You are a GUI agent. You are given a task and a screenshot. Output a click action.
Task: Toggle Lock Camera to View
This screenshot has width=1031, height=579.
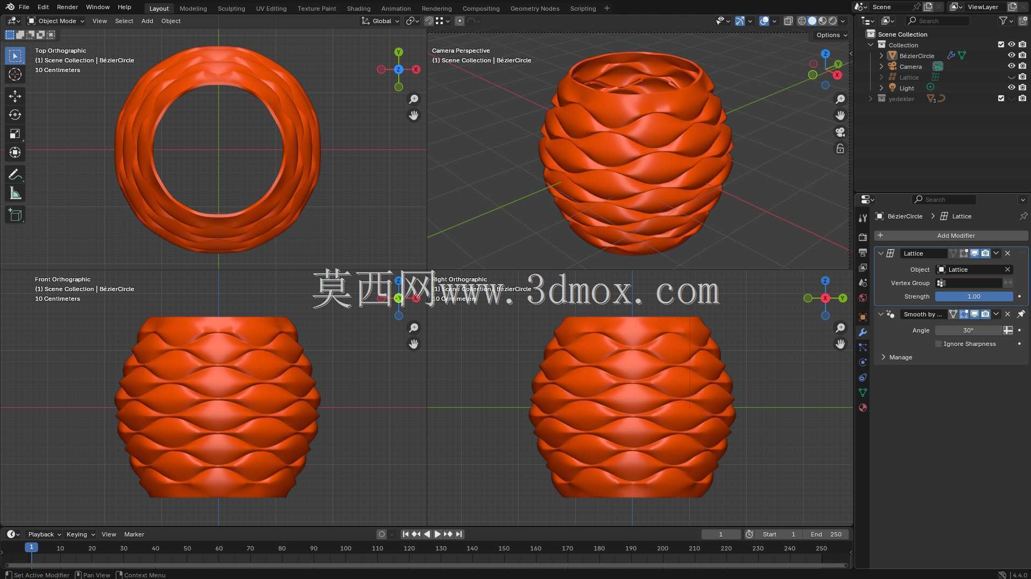tap(840, 149)
